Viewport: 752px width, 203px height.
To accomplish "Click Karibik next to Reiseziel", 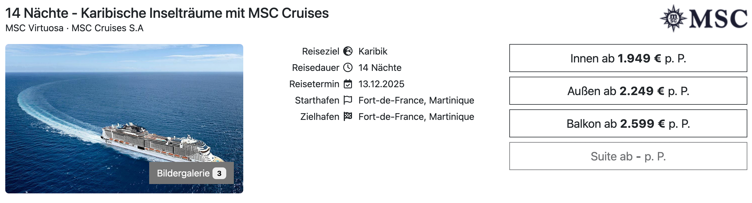I will (373, 51).
